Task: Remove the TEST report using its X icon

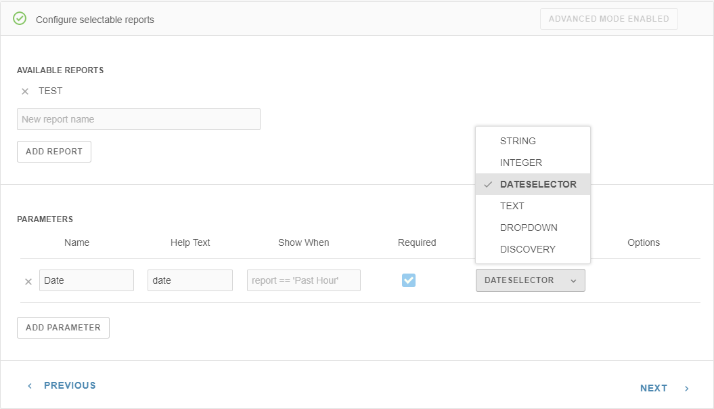Action: [x=25, y=91]
